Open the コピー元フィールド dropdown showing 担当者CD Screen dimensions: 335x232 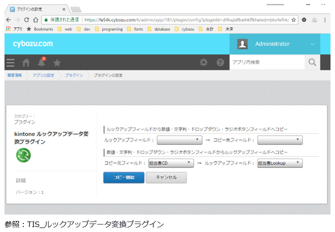click(170, 163)
